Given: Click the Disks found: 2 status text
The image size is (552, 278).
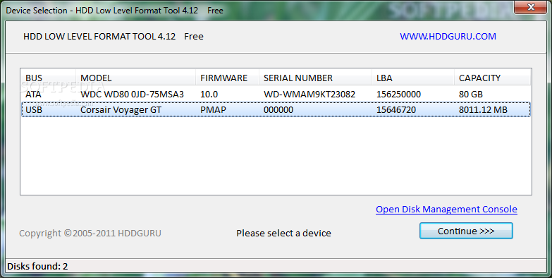Looking at the screenshot, I should (37, 267).
